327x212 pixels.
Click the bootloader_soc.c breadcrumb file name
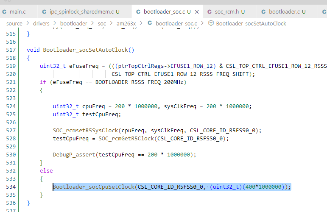point(176,24)
